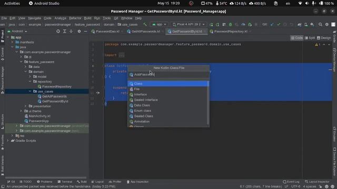Open the Event Log

point(291,182)
